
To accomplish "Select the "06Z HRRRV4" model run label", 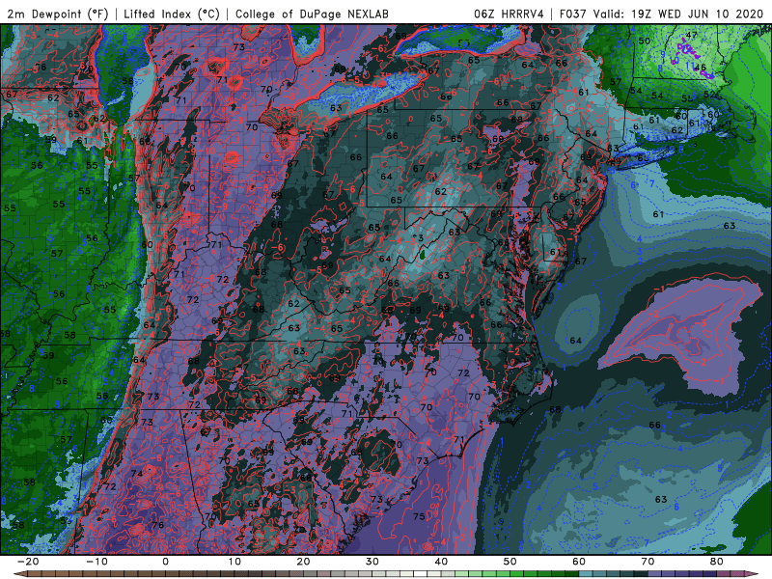I will point(509,14).
